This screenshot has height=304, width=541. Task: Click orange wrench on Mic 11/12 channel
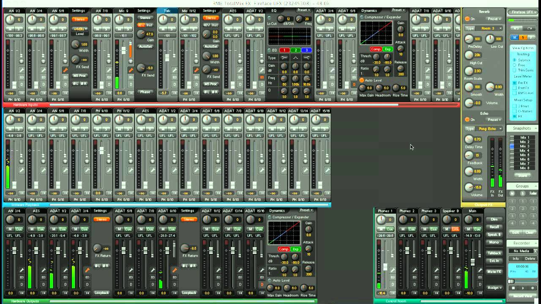[x=196, y=70]
